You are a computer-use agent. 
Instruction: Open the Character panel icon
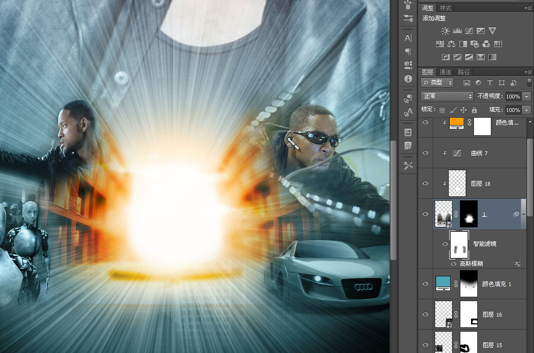tap(408, 38)
